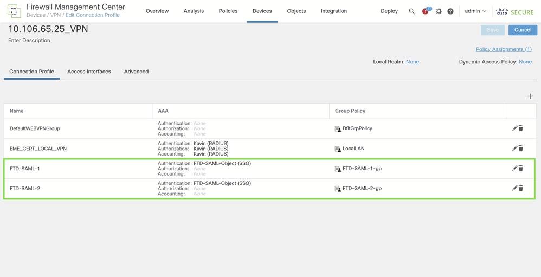Viewport: 541px width, 277px height.
Task: Click EME_CERT_LOCAL_VPN Accounting Kavin (RADIUS) value
Action: [x=211, y=154]
